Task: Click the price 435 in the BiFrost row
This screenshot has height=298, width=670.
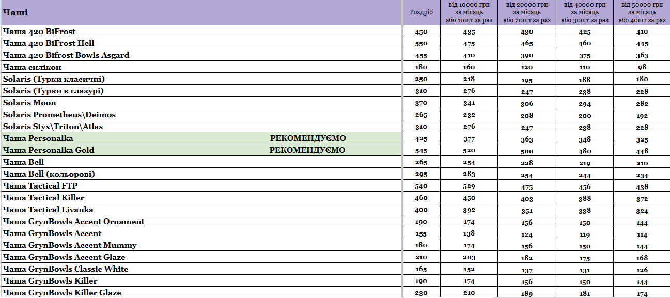Action: pyautogui.click(x=469, y=32)
